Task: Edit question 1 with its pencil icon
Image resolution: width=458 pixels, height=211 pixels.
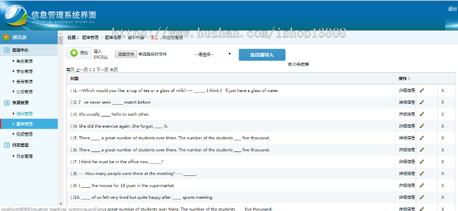Action: [x=421, y=91]
